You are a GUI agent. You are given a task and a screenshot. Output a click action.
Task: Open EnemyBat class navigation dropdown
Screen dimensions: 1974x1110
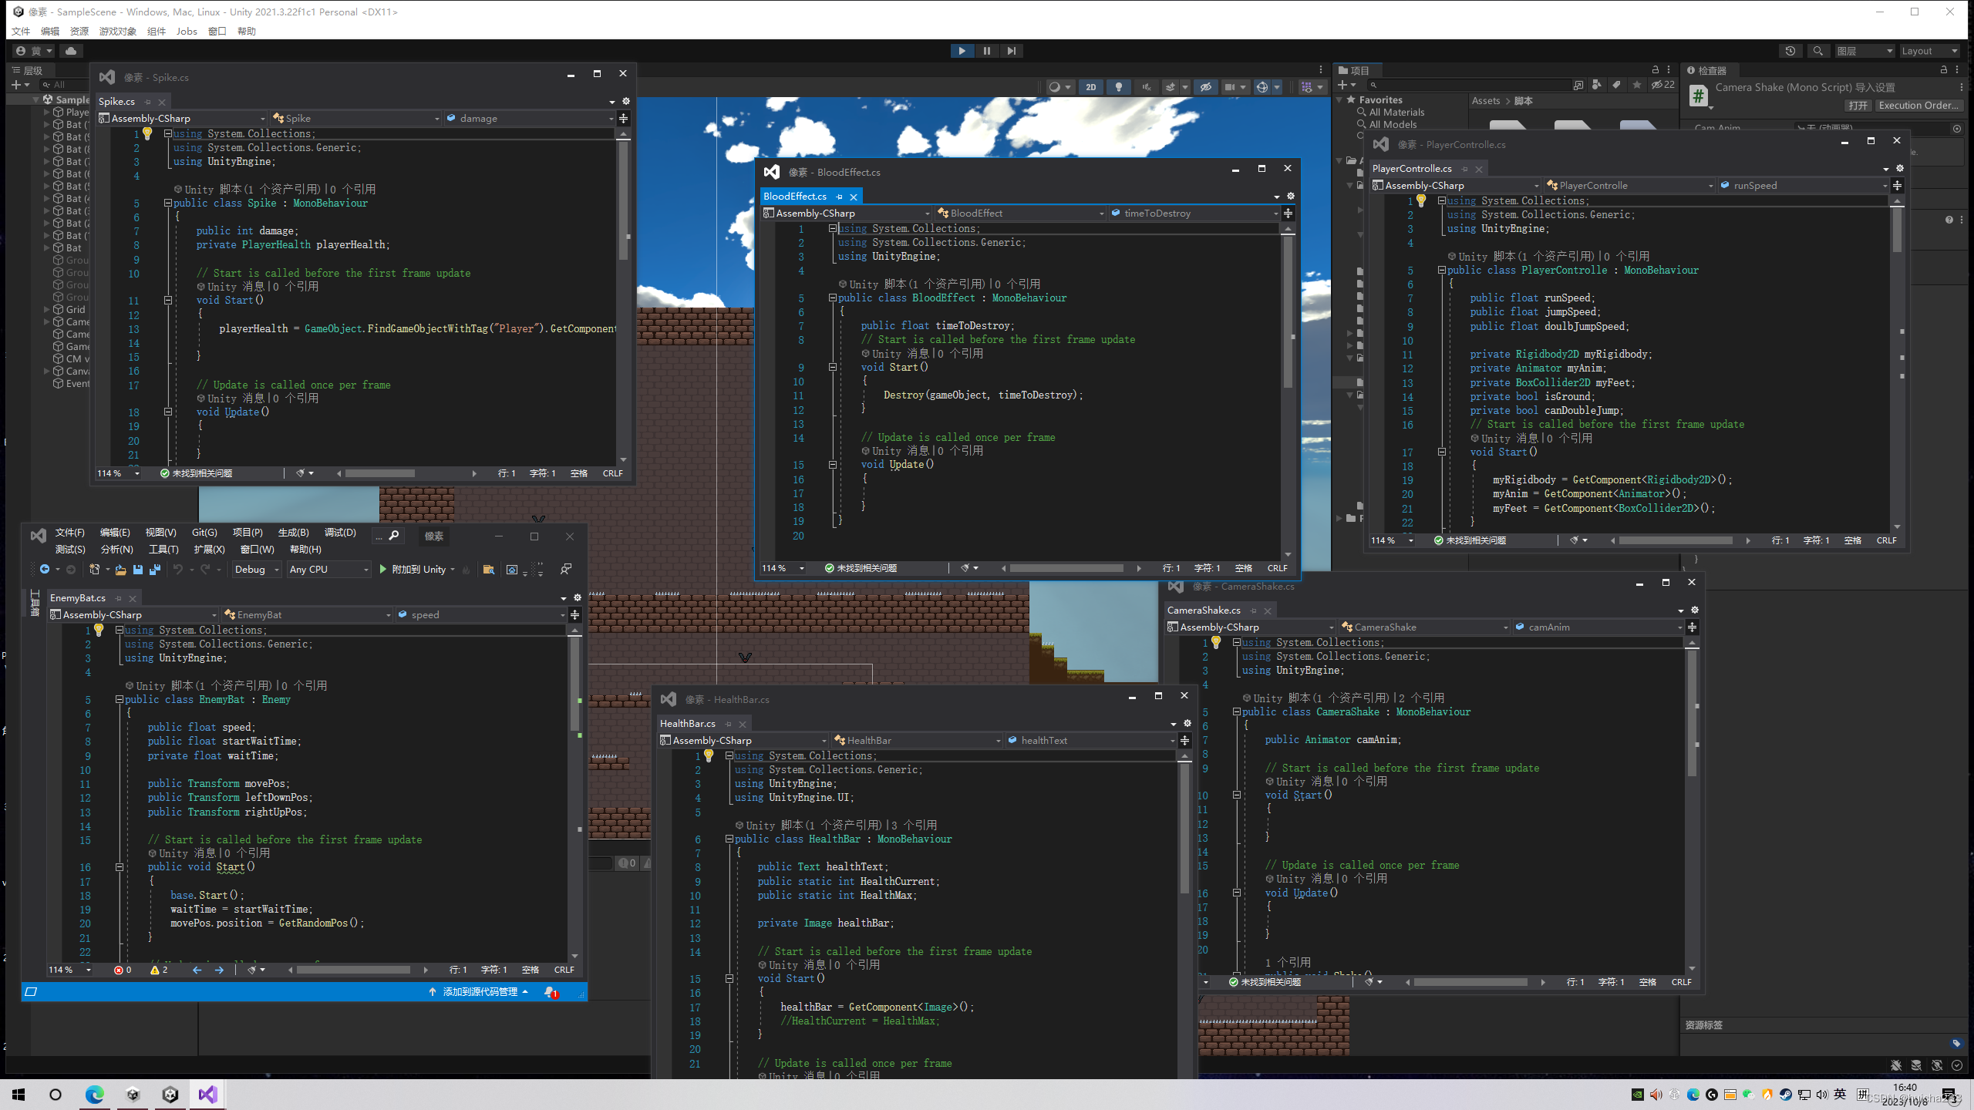308,615
